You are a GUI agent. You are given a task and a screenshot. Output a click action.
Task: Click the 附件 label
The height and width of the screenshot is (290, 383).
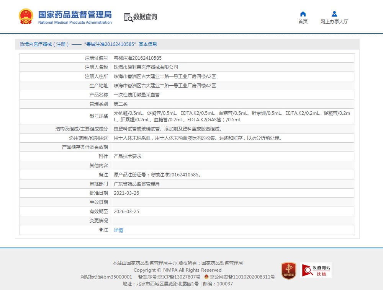103,156
